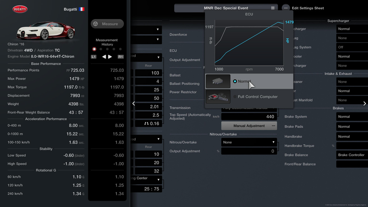The width and height of the screenshot is (368, 207).
Task: Open the Nitrous/Overtake dropdown showing None
Action: [x=249, y=142]
